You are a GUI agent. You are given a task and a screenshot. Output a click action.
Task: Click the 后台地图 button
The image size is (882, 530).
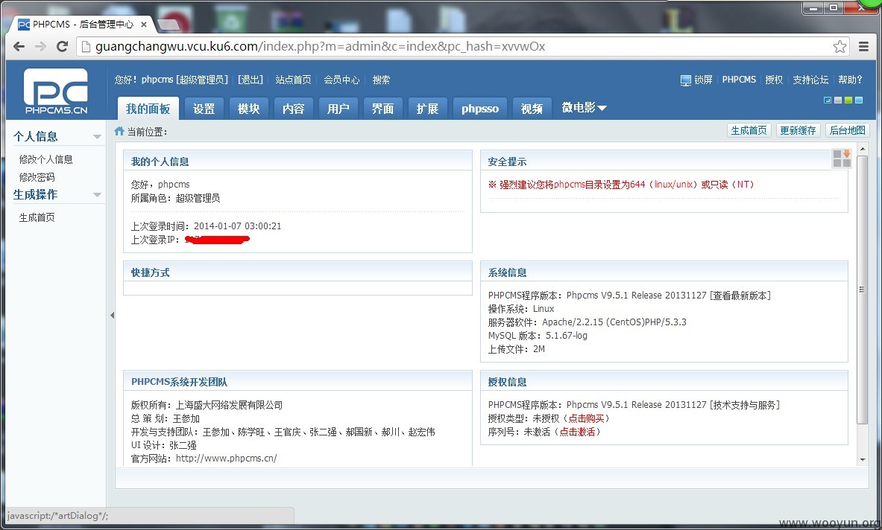point(847,130)
